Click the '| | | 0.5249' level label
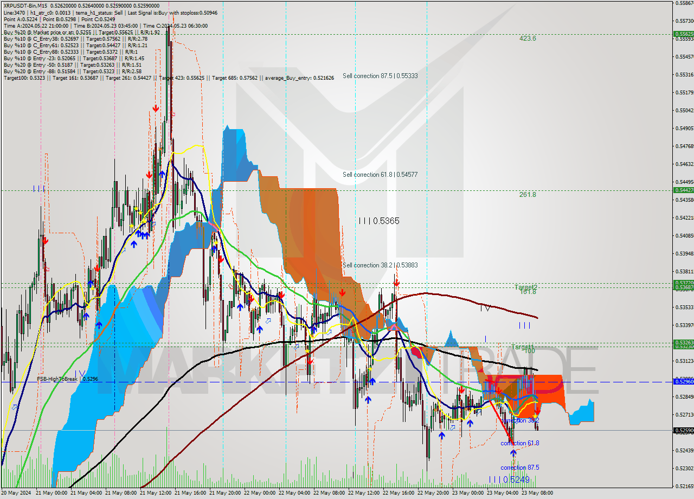The height and width of the screenshot is (499, 694). (x=509, y=479)
